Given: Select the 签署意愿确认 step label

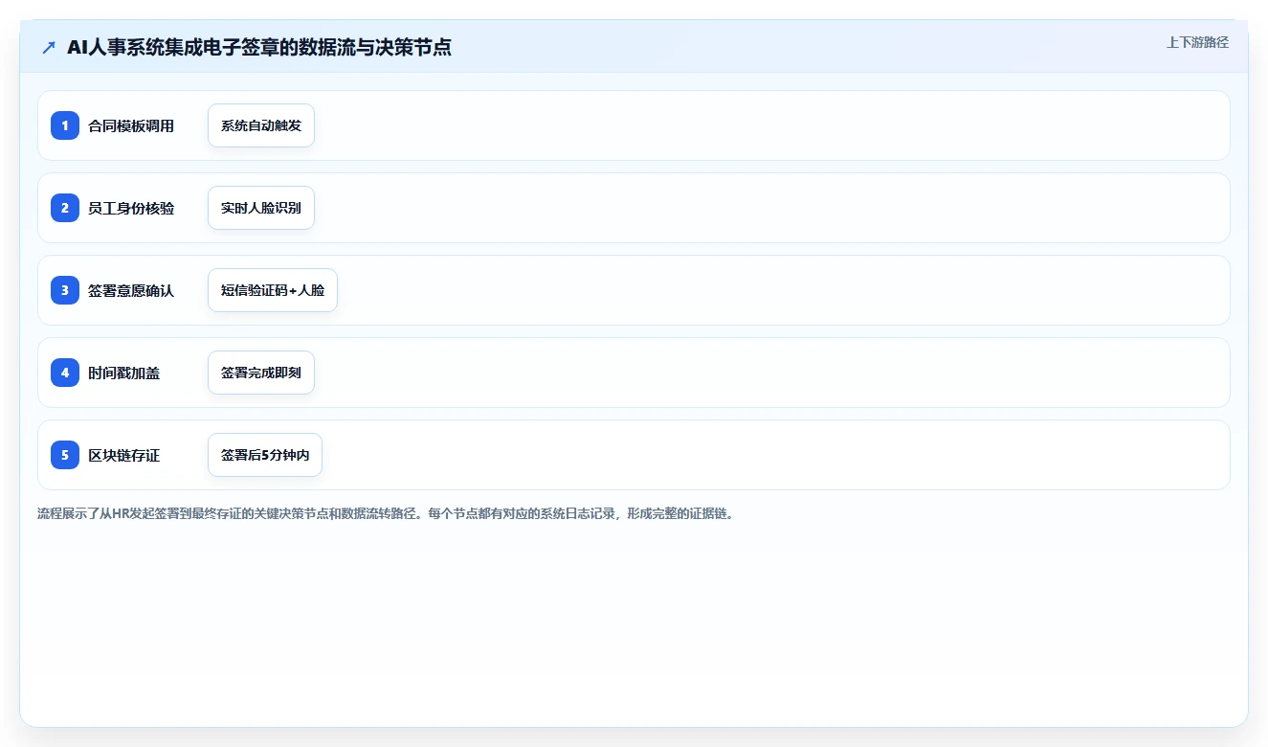Looking at the screenshot, I should pos(131,290).
